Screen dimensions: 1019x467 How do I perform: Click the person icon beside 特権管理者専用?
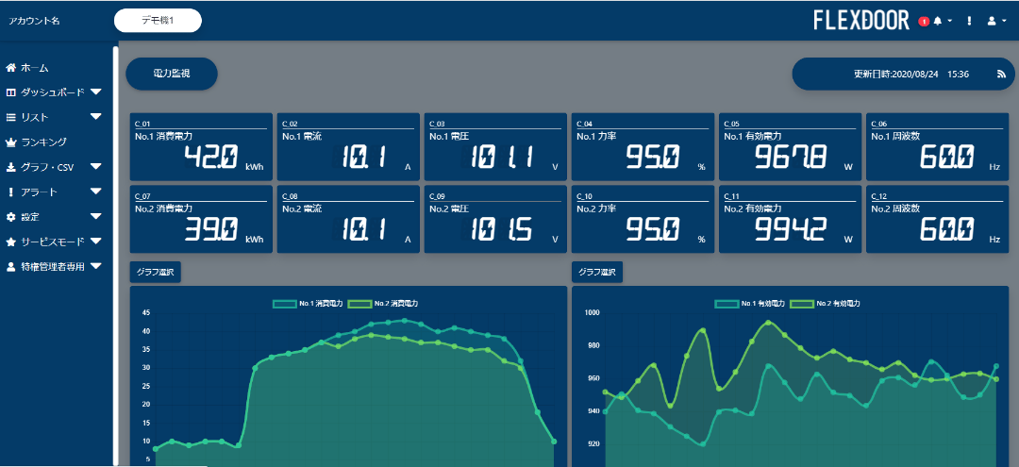[x=10, y=266]
